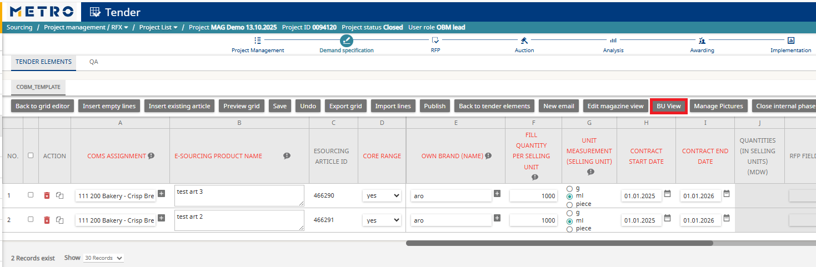Open COMS Assignment column comment bubble
This screenshot has height=267, width=816.
(x=151, y=156)
